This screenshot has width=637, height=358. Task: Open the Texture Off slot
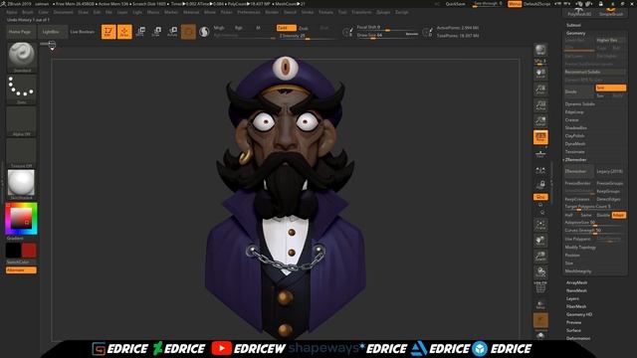pos(22,153)
